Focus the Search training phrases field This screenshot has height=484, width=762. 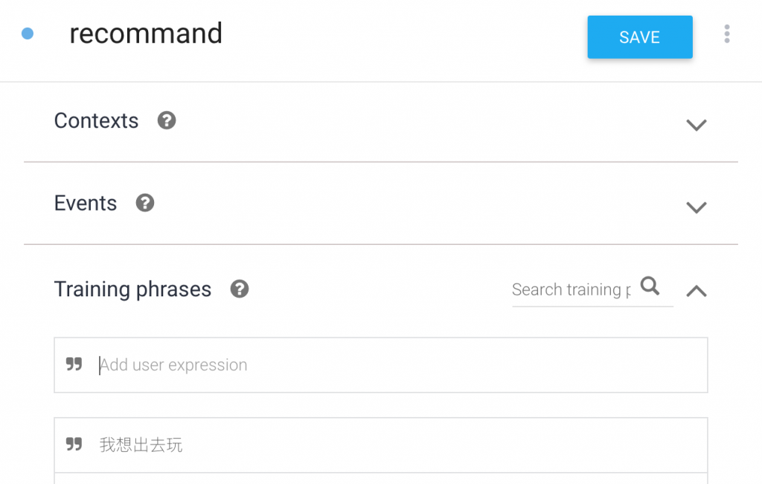570,290
